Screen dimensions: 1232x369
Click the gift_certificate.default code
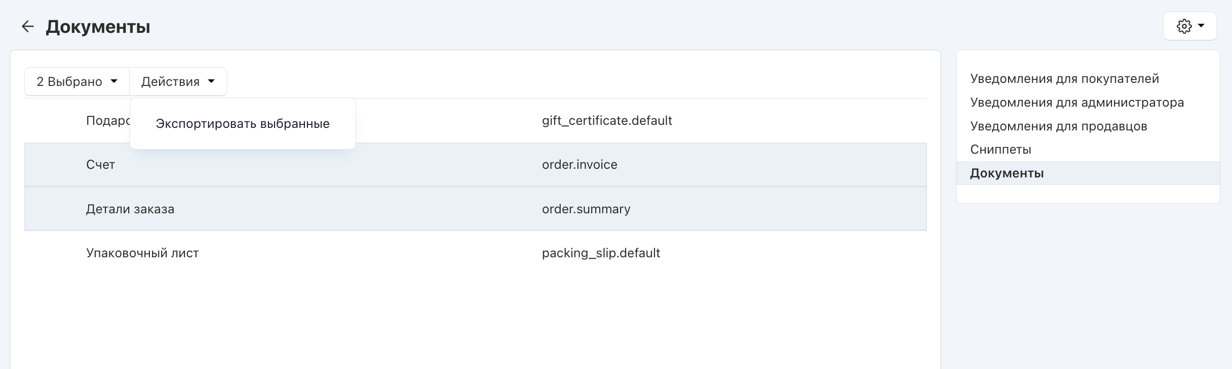click(x=607, y=121)
